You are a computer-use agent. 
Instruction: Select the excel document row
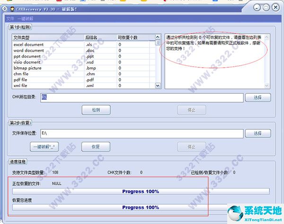tap(84, 45)
